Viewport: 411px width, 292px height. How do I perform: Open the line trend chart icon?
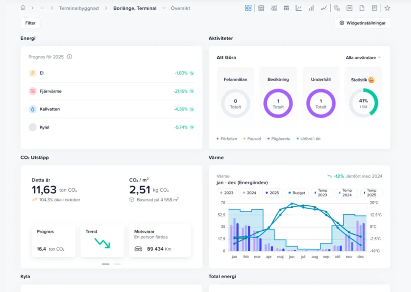(x=324, y=8)
